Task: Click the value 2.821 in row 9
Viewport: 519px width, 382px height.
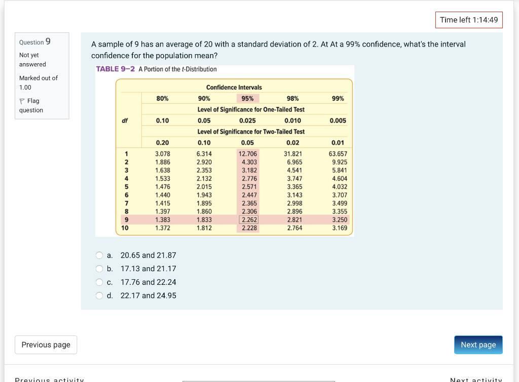Action: click(294, 220)
